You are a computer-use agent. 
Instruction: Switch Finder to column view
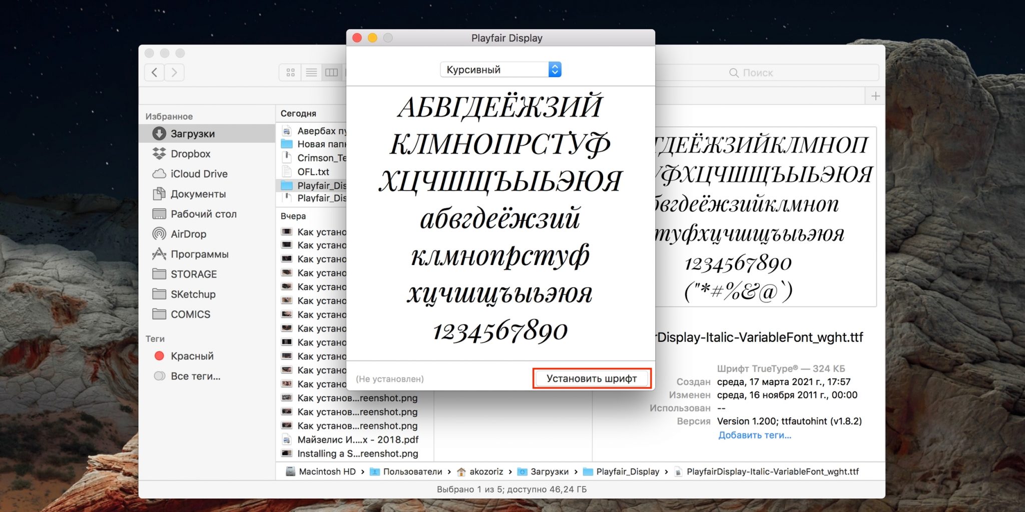pos(331,72)
